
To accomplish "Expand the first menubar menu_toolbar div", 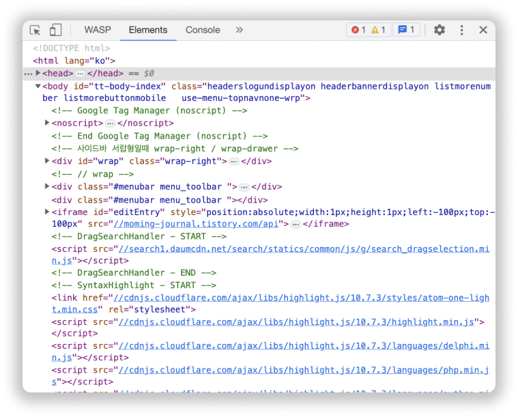I will (x=47, y=186).
